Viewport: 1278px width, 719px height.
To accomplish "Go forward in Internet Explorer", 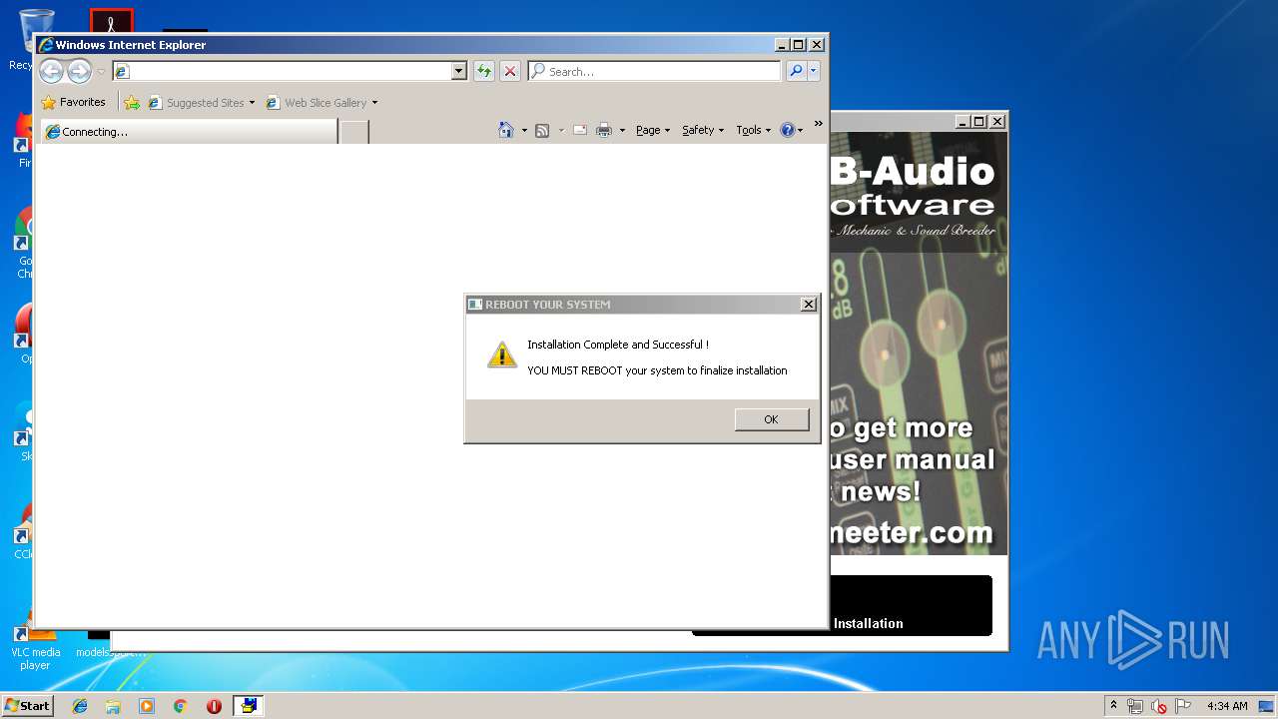I will coord(79,71).
